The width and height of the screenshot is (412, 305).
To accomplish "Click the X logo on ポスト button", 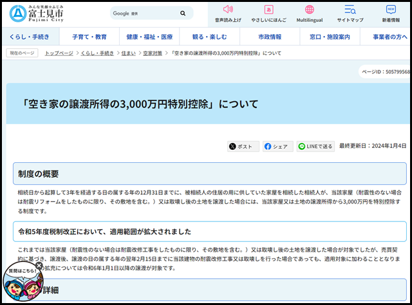I will coord(232,146).
